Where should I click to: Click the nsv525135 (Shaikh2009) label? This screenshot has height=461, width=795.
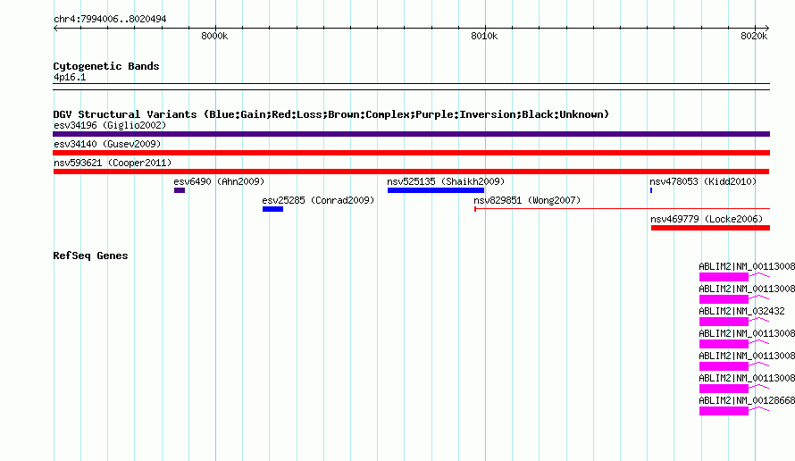click(x=446, y=181)
